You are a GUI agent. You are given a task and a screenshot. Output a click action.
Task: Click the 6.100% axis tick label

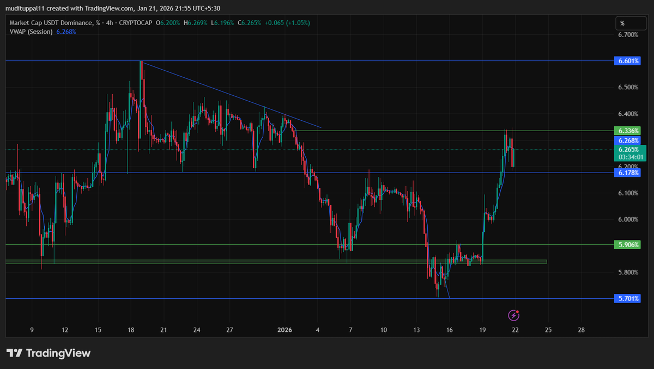628,193
